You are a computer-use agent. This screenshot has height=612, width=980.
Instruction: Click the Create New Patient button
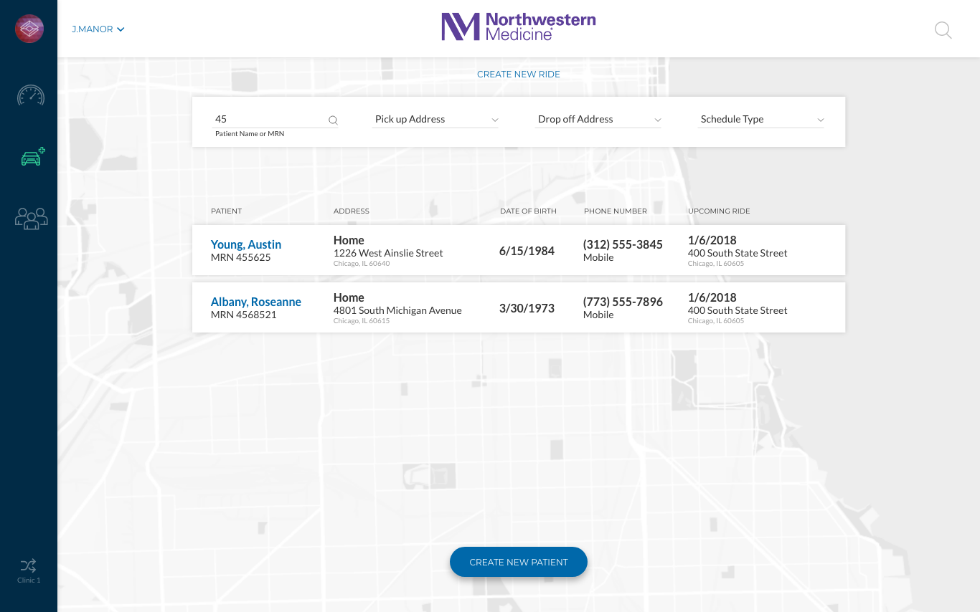coord(519,563)
